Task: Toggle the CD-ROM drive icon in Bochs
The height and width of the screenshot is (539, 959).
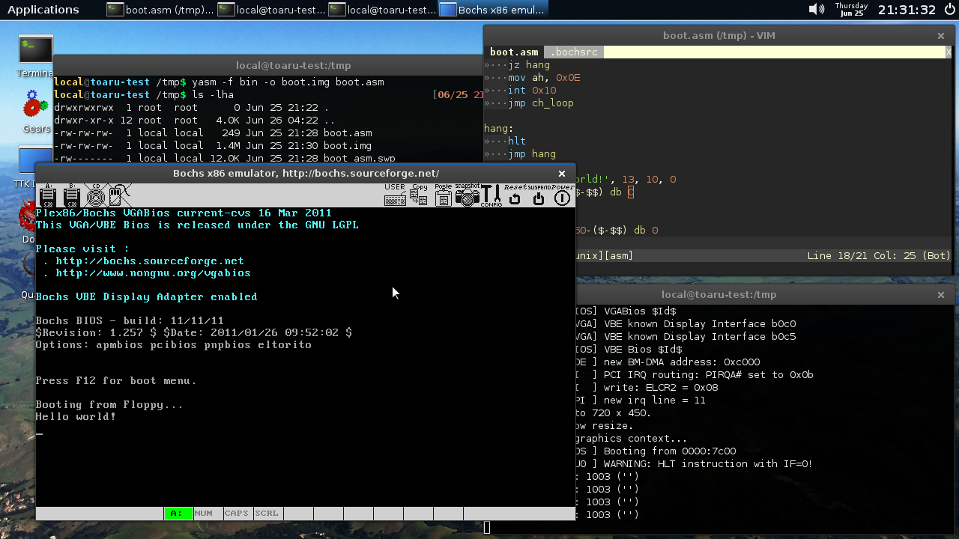Action: [96, 195]
